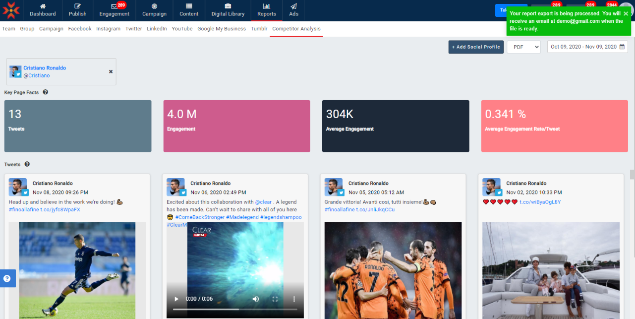Open the Engagement inbox with 289 badge
The height and width of the screenshot is (319, 635).
pos(114,6)
